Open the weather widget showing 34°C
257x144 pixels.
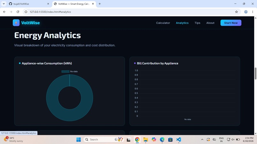pos(13,140)
